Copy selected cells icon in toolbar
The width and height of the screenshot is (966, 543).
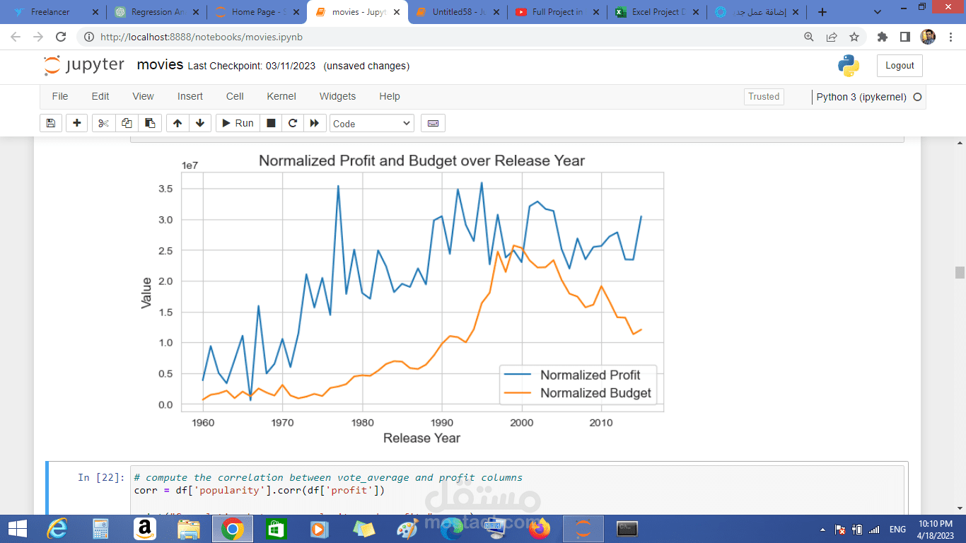[x=127, y=123]
